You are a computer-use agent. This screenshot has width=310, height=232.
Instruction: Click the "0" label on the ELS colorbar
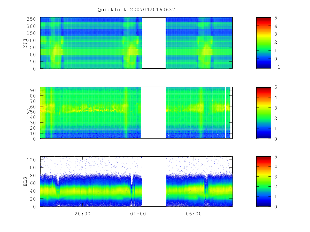coord(276,206)
